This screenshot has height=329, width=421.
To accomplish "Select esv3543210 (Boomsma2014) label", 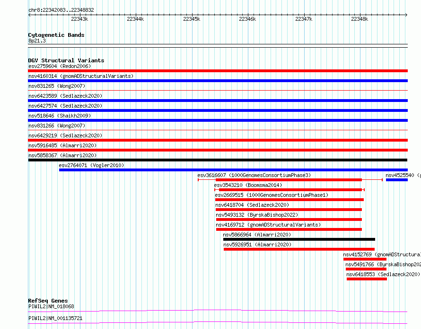I will point(248,185).
